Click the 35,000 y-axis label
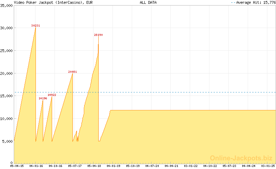This screenshot has height=169, width=276. tap(7, 5)
